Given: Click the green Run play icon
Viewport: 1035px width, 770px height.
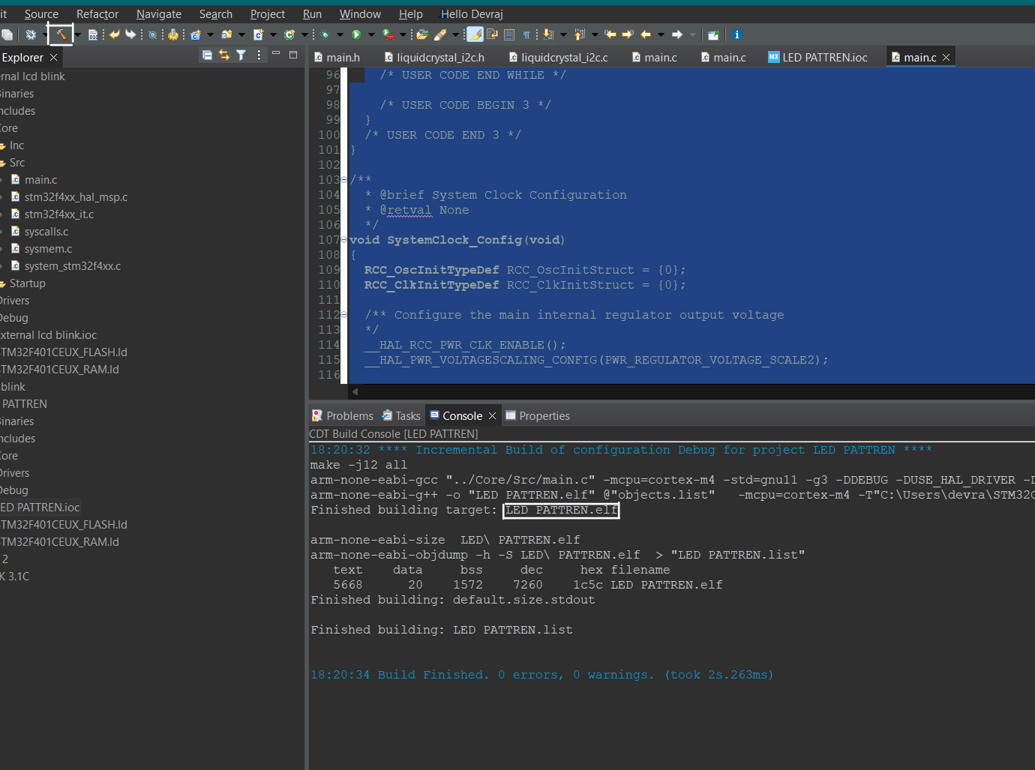Looking at the screenshot, I should (x=356, y=34).
